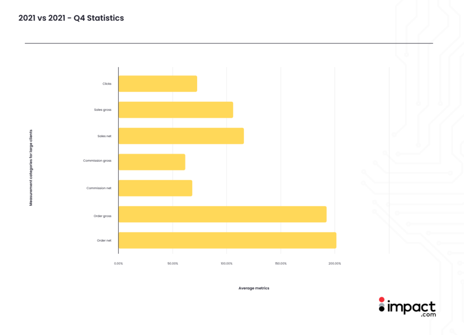The height and width of the screenshot is (335, 464).
Task: Click the 0.00% axis tick label
Action: coord(118,263)
